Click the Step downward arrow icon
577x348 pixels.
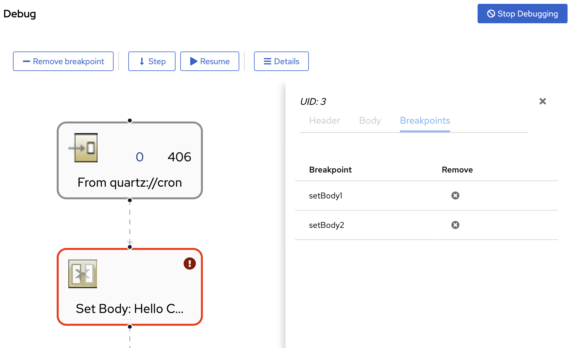[142, 61]
